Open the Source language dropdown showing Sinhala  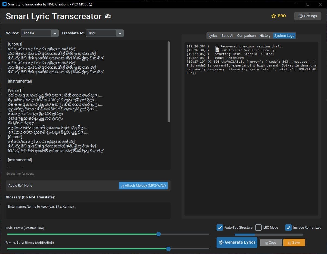[x=40, y=33]
